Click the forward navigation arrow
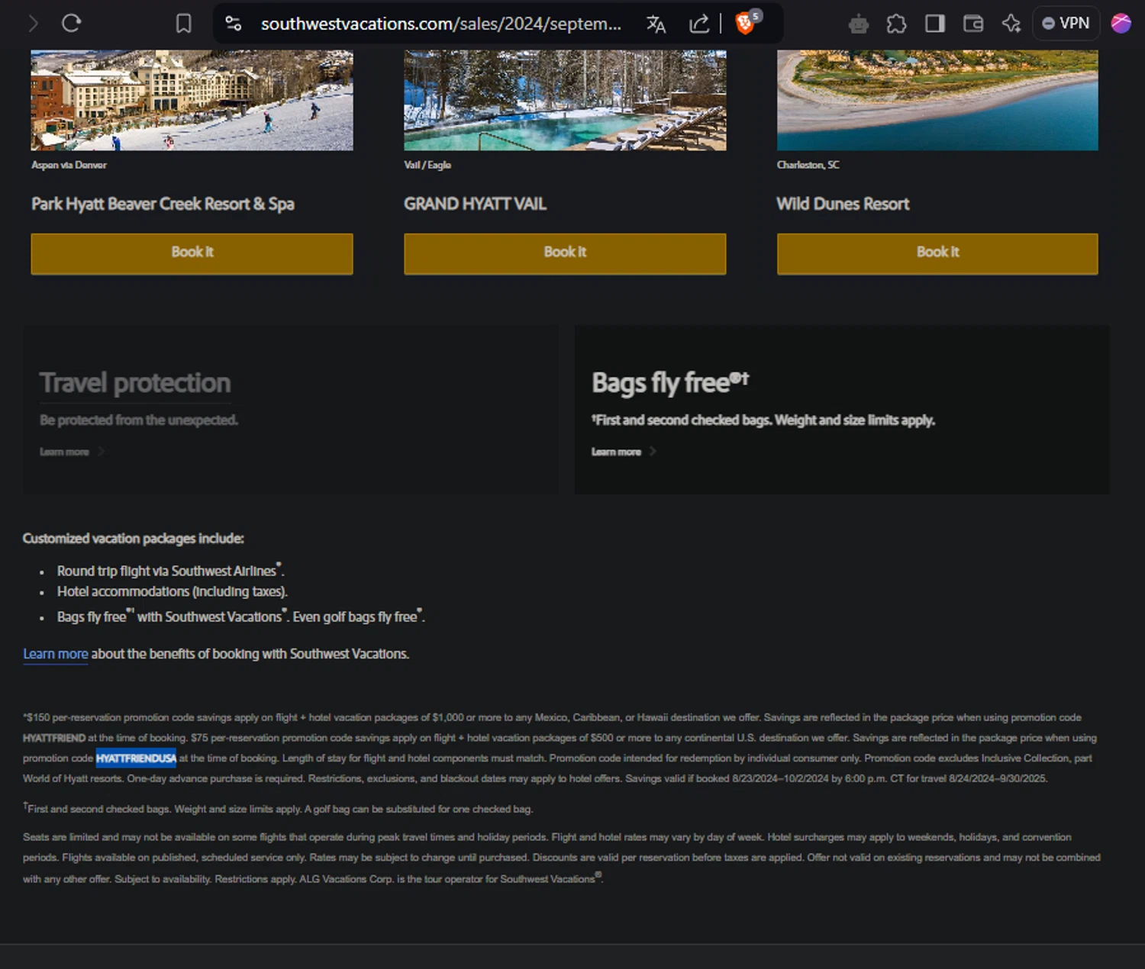 (33, 24)
